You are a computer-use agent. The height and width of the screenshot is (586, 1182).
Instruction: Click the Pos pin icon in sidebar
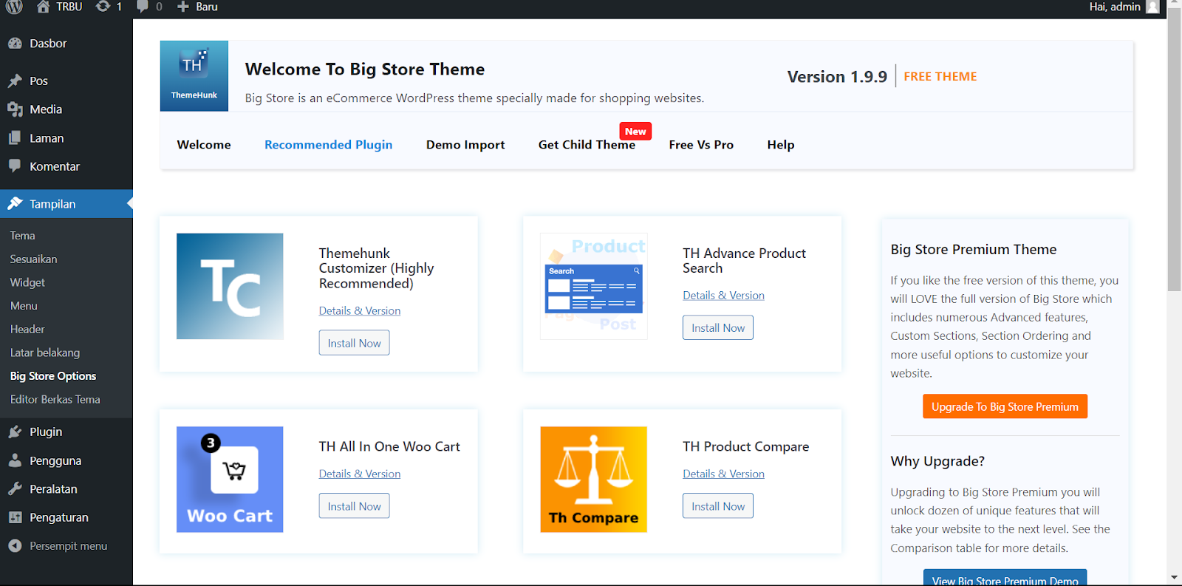pos(15,81)
